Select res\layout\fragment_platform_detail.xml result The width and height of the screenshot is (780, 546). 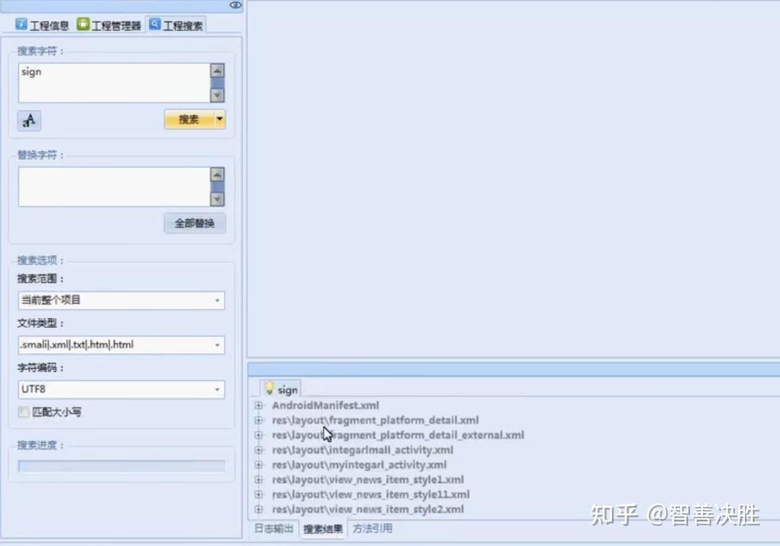(x=375, y=420)
